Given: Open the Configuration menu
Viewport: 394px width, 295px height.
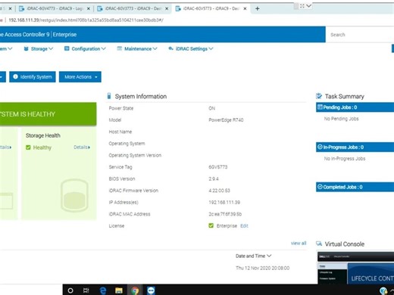Looking at the screenshot, I should click(x=85, y=48).
